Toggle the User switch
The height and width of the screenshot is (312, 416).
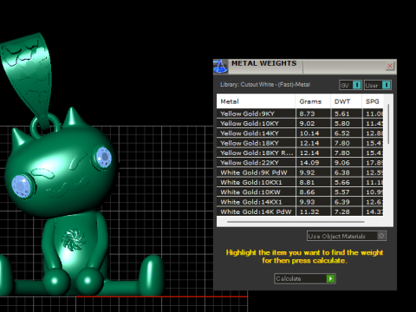(x=378, y=85)
